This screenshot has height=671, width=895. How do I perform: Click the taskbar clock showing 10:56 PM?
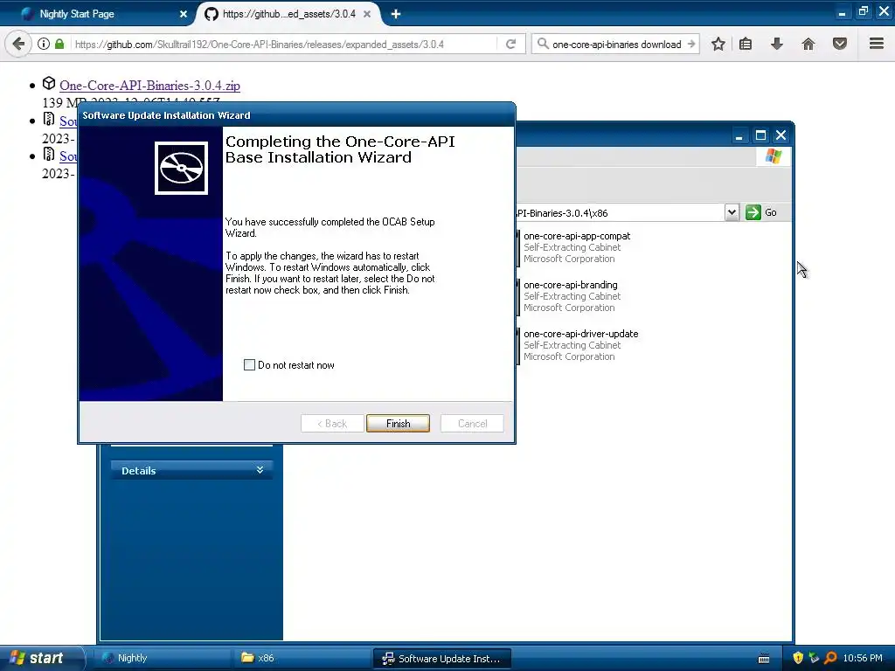pyautogui.click(x=863, y=658)
